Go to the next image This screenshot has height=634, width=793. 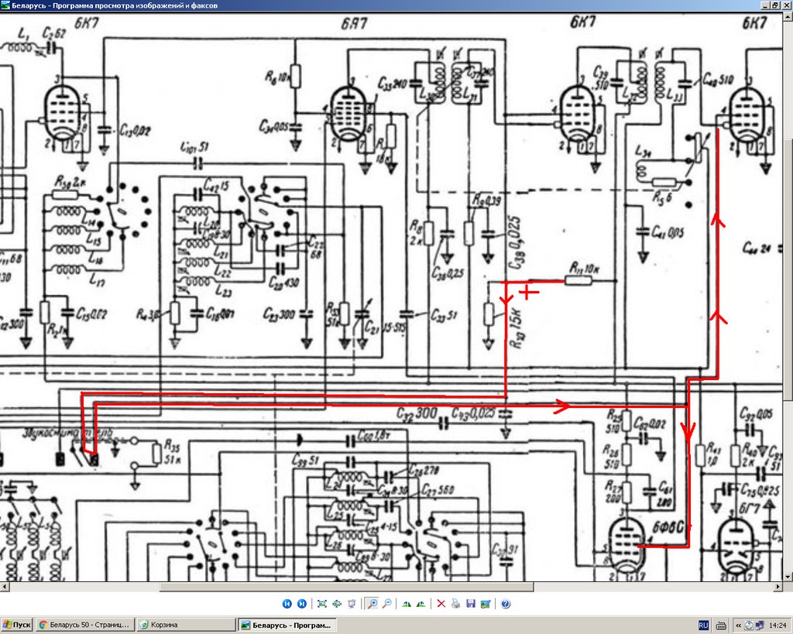tap(301, 604)
